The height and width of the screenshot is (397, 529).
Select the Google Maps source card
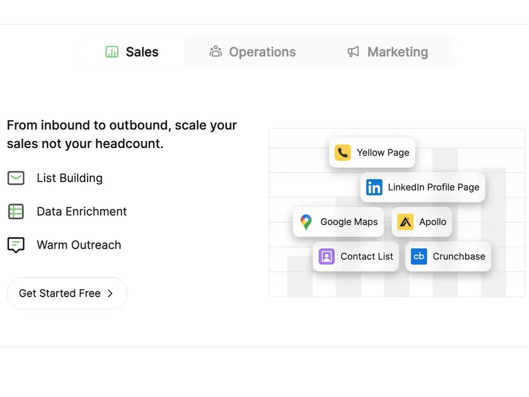pos(339,222)
